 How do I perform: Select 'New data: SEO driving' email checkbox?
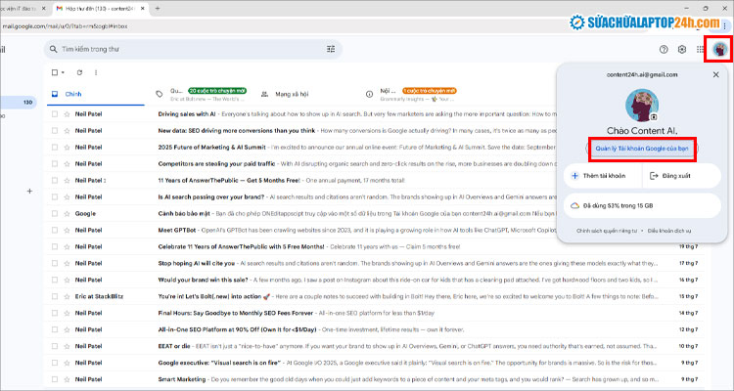click(x=55, y=130)
